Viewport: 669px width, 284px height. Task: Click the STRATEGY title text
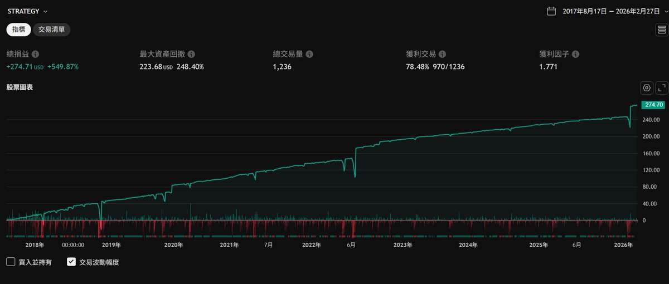pyautogui.click(x=23, y=11)
